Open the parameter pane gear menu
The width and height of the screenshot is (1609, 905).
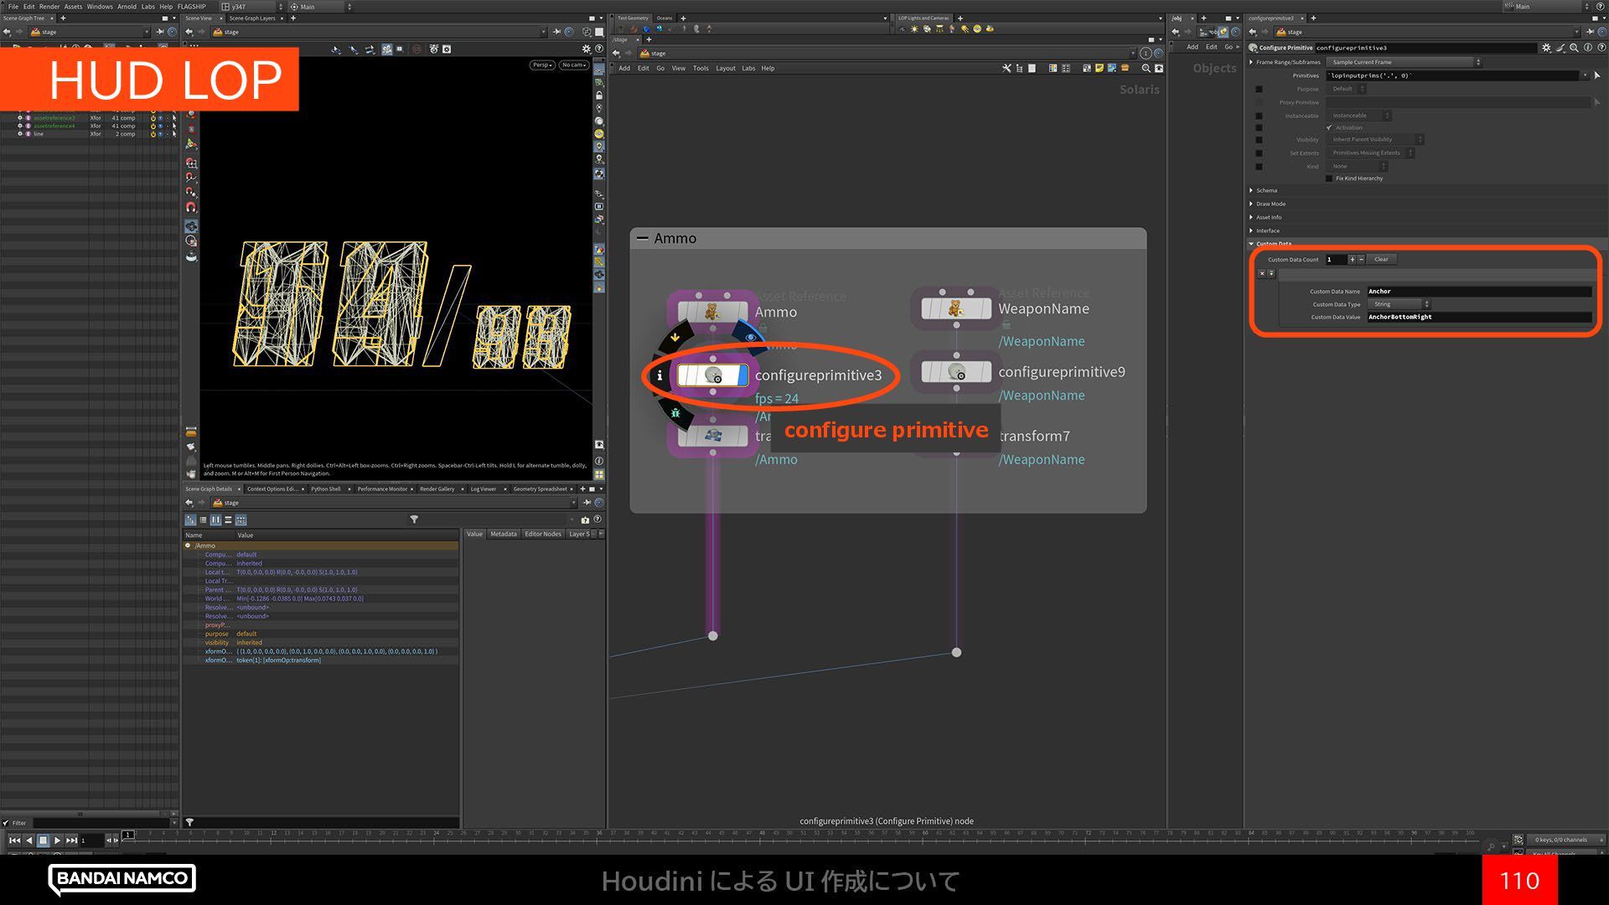(x=1546, y=48)
